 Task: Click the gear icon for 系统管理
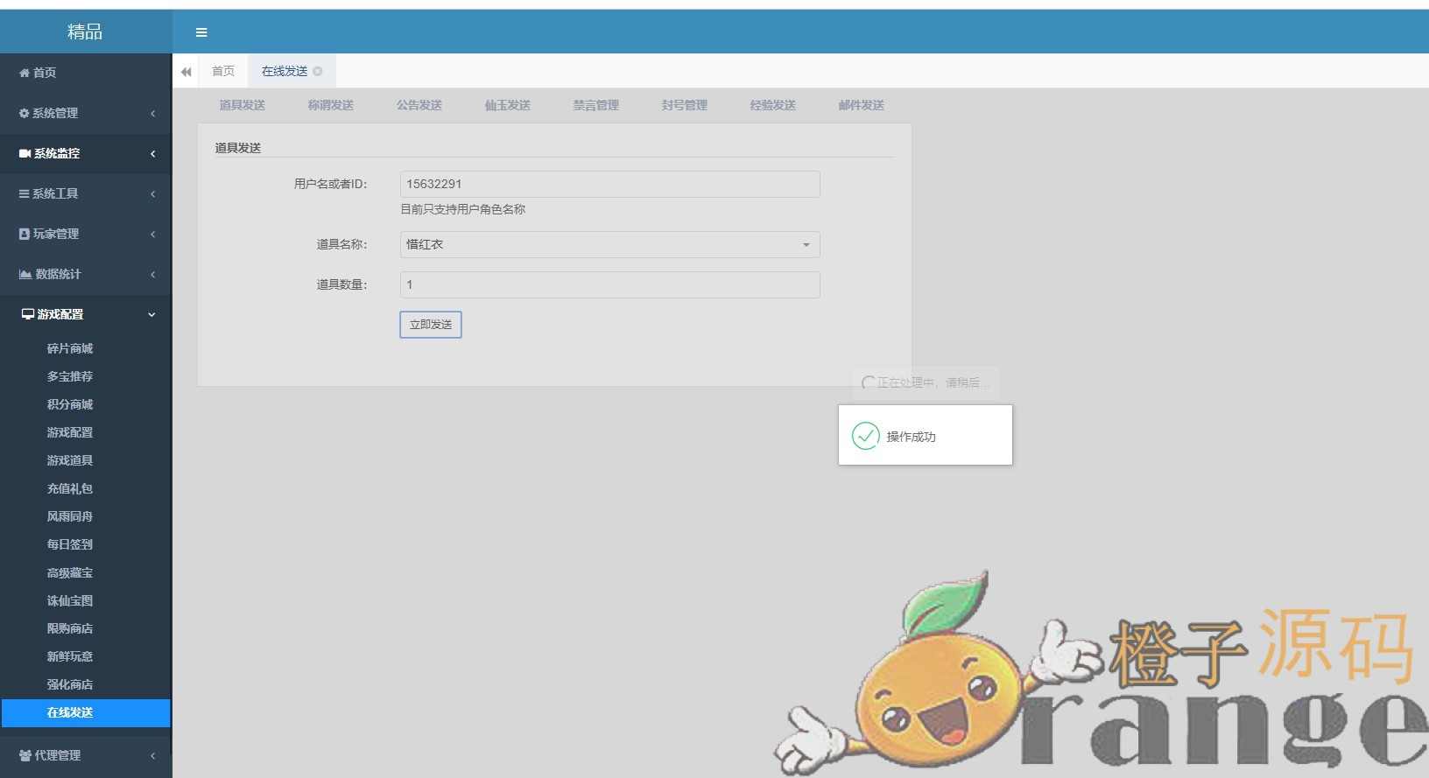pyautogui.click(x=25, y=113)
